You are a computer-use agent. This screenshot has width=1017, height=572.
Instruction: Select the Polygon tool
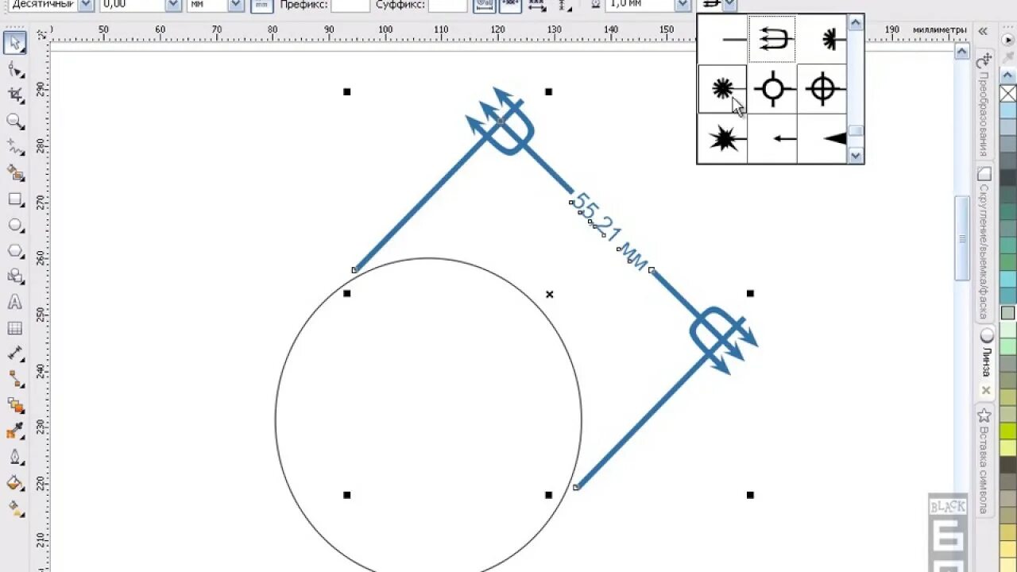14,250
